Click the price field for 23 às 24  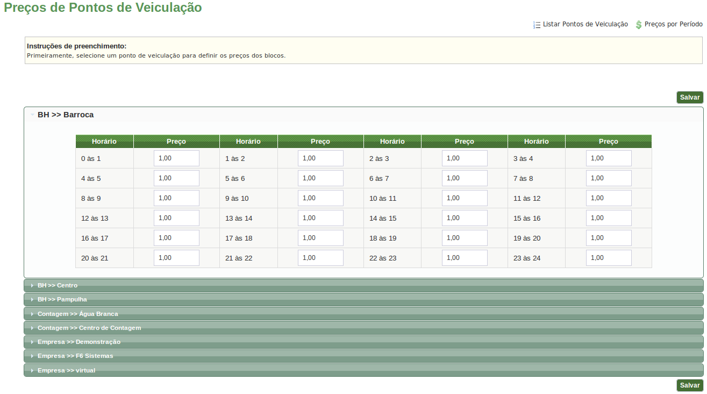click(x=609, y=258)
